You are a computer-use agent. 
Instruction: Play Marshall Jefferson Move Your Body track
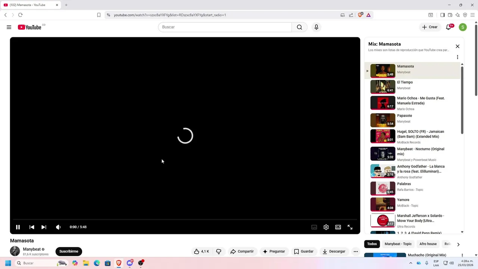pyautogui.click(x=413, y=221)
